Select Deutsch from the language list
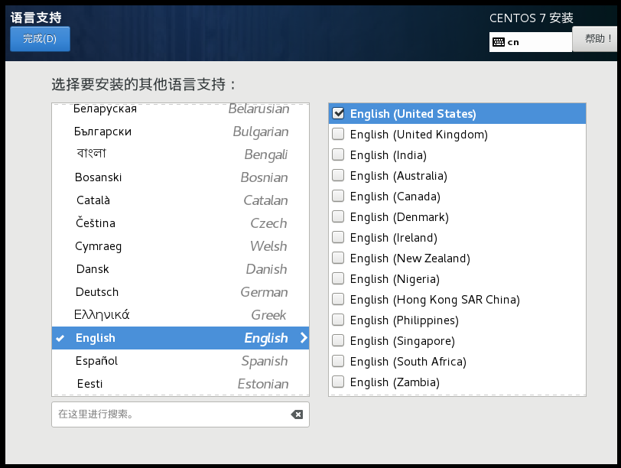This screenshot has width=621, height=468. (153, 292)
